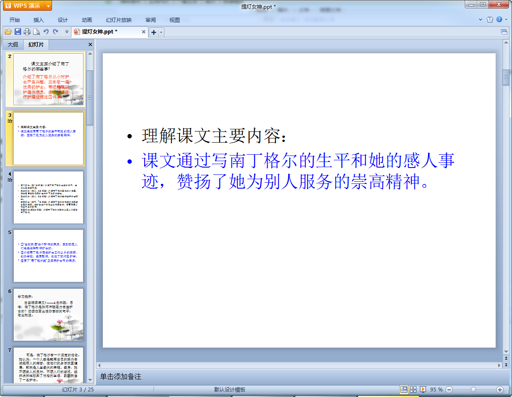Save the presentation with the floppy disk icon
This screenshot has width=512, height=397.
[18, 32]
